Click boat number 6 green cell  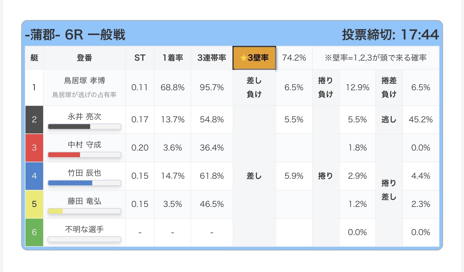tap(34, 232)
